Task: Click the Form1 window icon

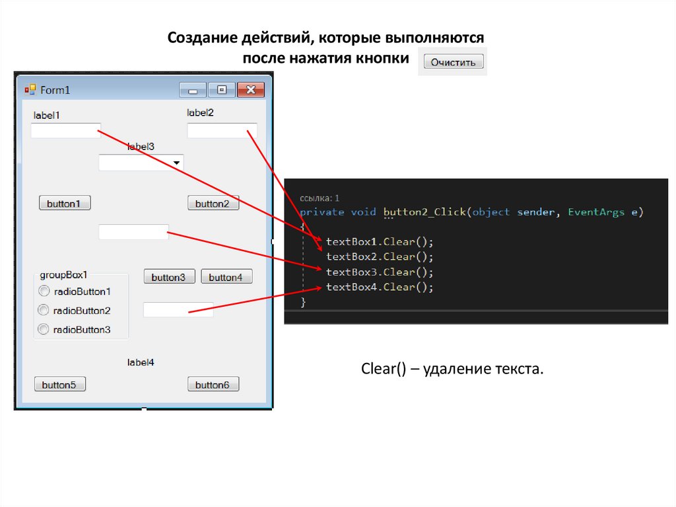Action: tap(30, 90)
